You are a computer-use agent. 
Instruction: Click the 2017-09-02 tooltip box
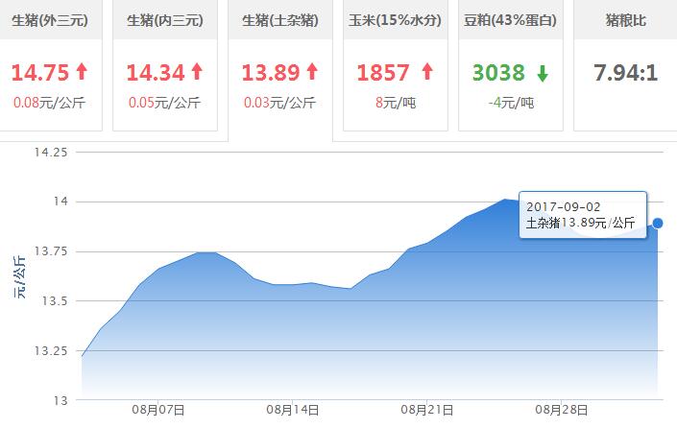click(581, 215)
